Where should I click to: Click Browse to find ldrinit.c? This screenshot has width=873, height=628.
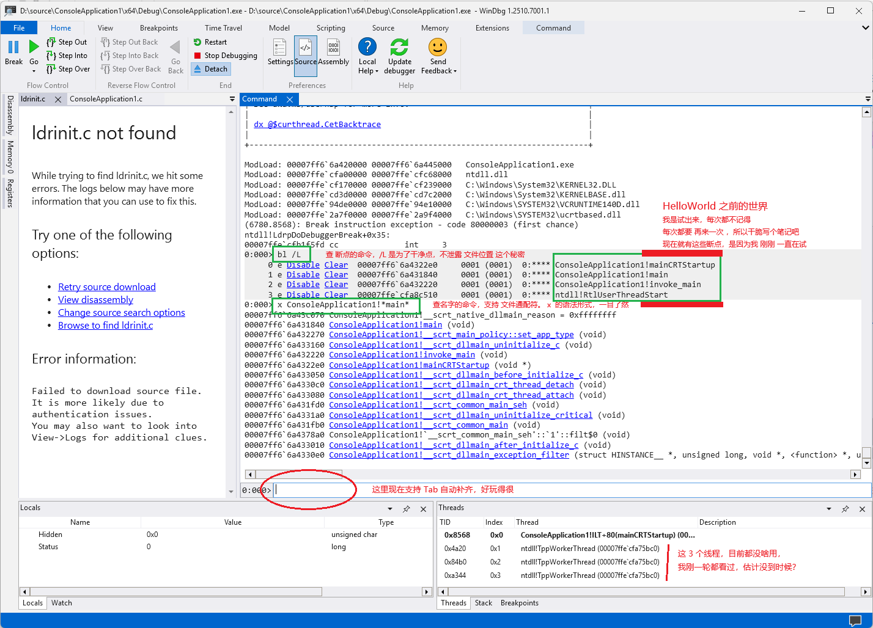[106, 326]
